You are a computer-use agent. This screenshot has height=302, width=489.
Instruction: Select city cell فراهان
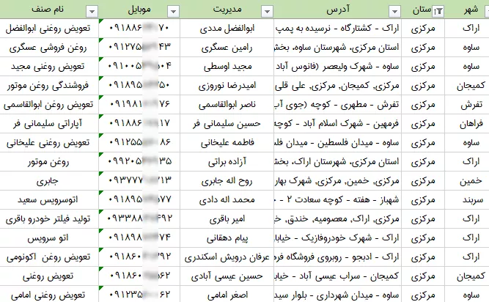coord(467,124)
